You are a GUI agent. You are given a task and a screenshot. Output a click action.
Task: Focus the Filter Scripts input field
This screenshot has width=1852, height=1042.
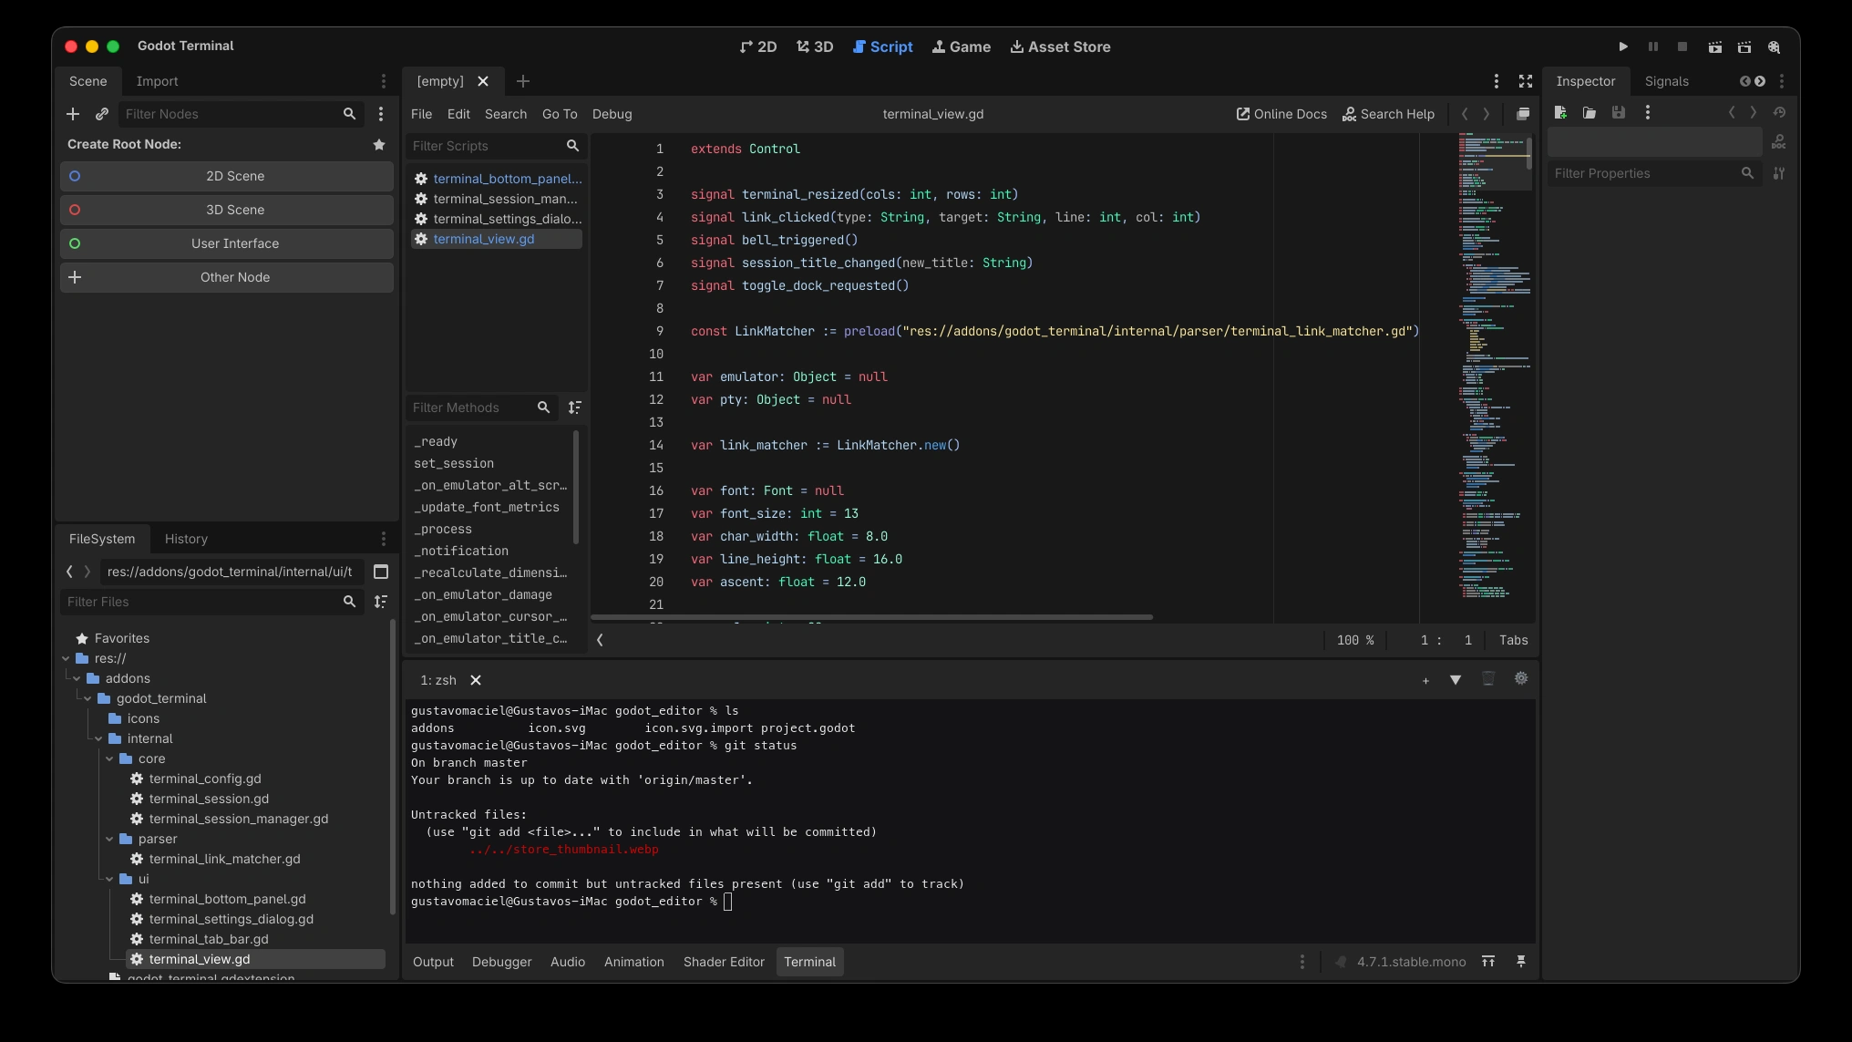(x=487, y=146)
